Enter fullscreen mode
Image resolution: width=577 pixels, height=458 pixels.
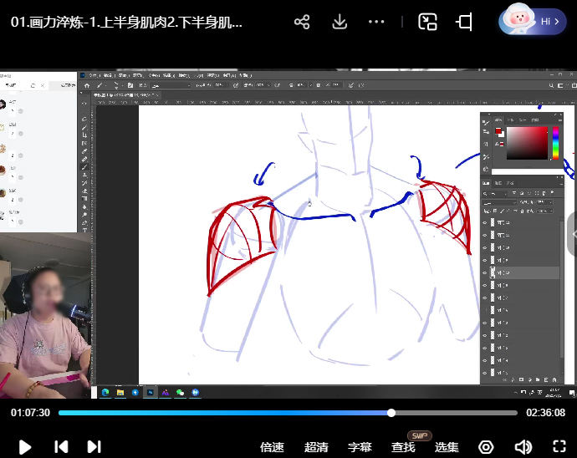click(x=559, y=446)
